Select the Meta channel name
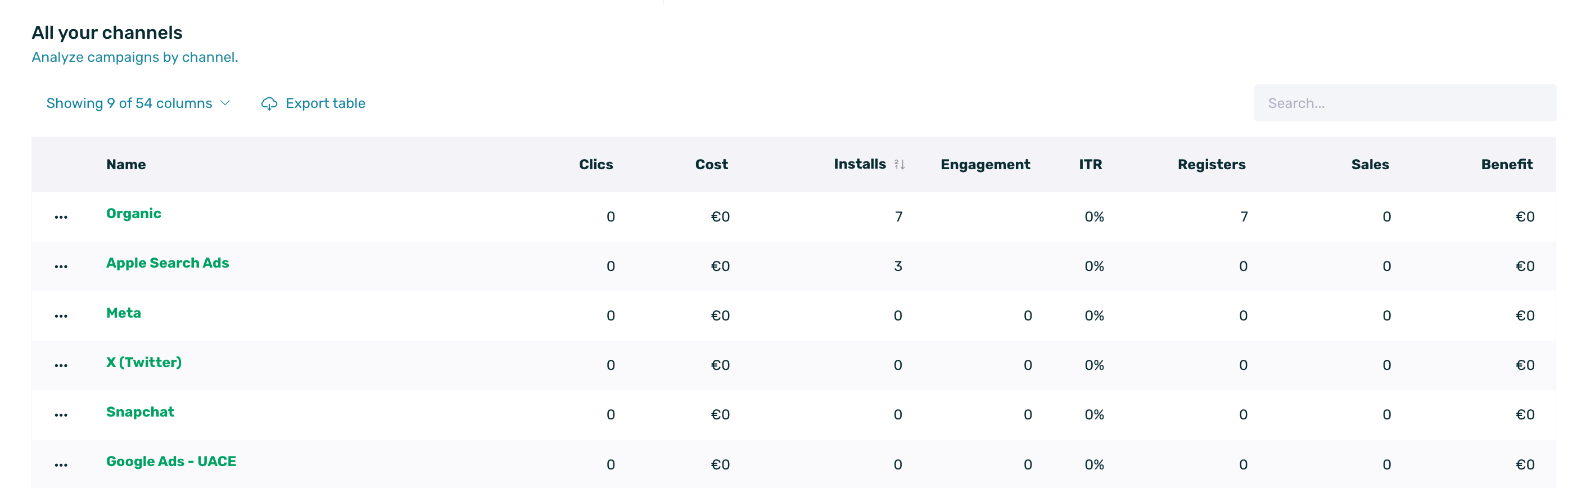 124,313
